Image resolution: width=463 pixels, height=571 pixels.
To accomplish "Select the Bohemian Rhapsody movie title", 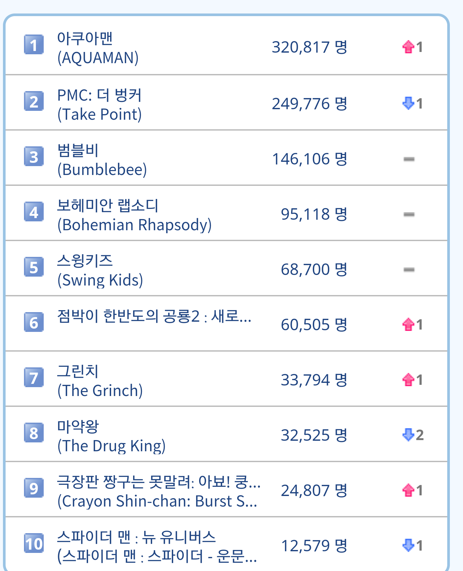I will pos(134,215).
